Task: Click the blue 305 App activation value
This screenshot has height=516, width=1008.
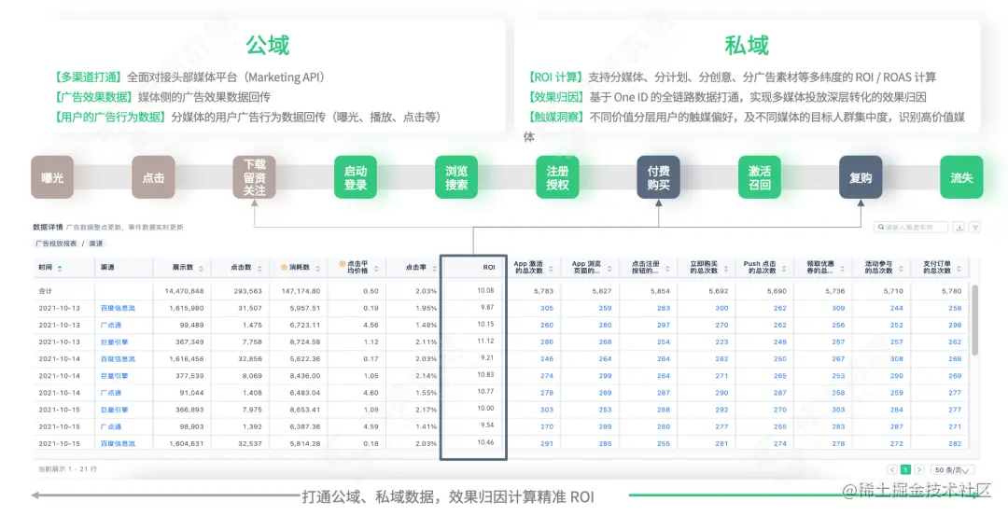Action: [547, 309]
